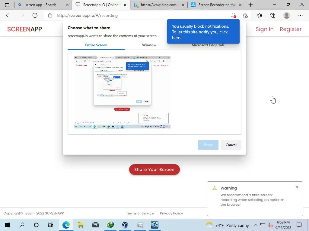Image resolution: width=309 pixels, height=231 pixels.
Task: Open File Explorer from the taskbar
Action: pos(81,225)
